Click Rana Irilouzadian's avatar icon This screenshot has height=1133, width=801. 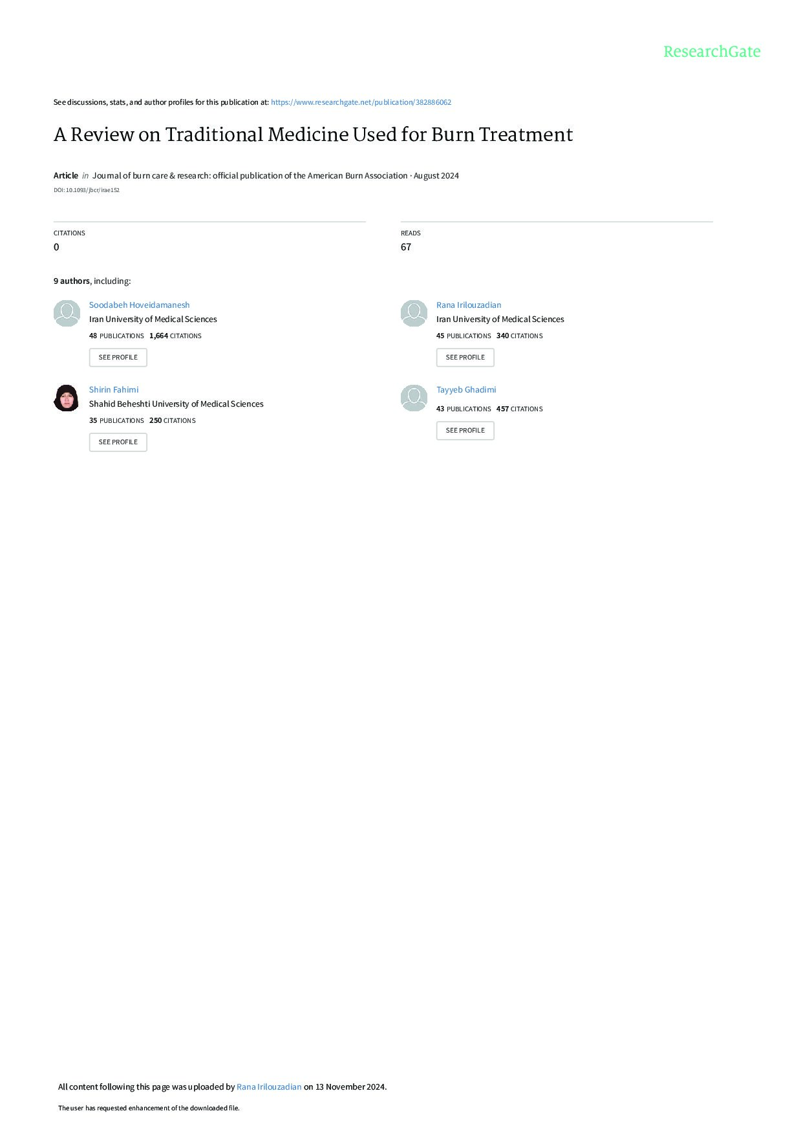pyautogui.click(x=414, y=313)
